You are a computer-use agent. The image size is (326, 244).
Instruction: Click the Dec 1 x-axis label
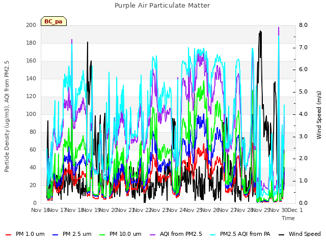[295, 210]
